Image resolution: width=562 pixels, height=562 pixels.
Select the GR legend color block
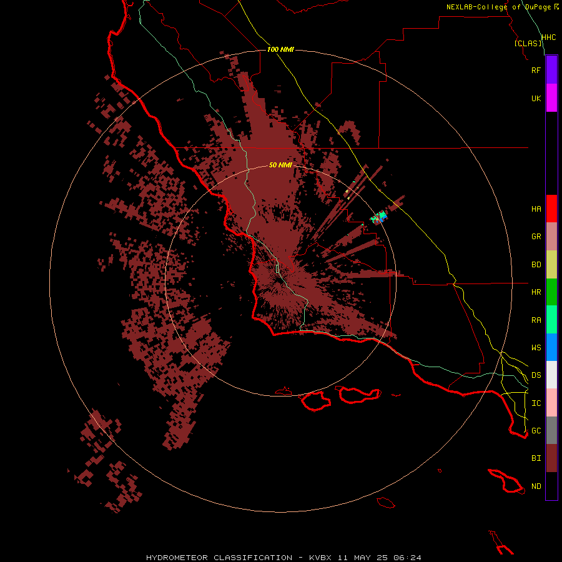[x=551, y=236]
